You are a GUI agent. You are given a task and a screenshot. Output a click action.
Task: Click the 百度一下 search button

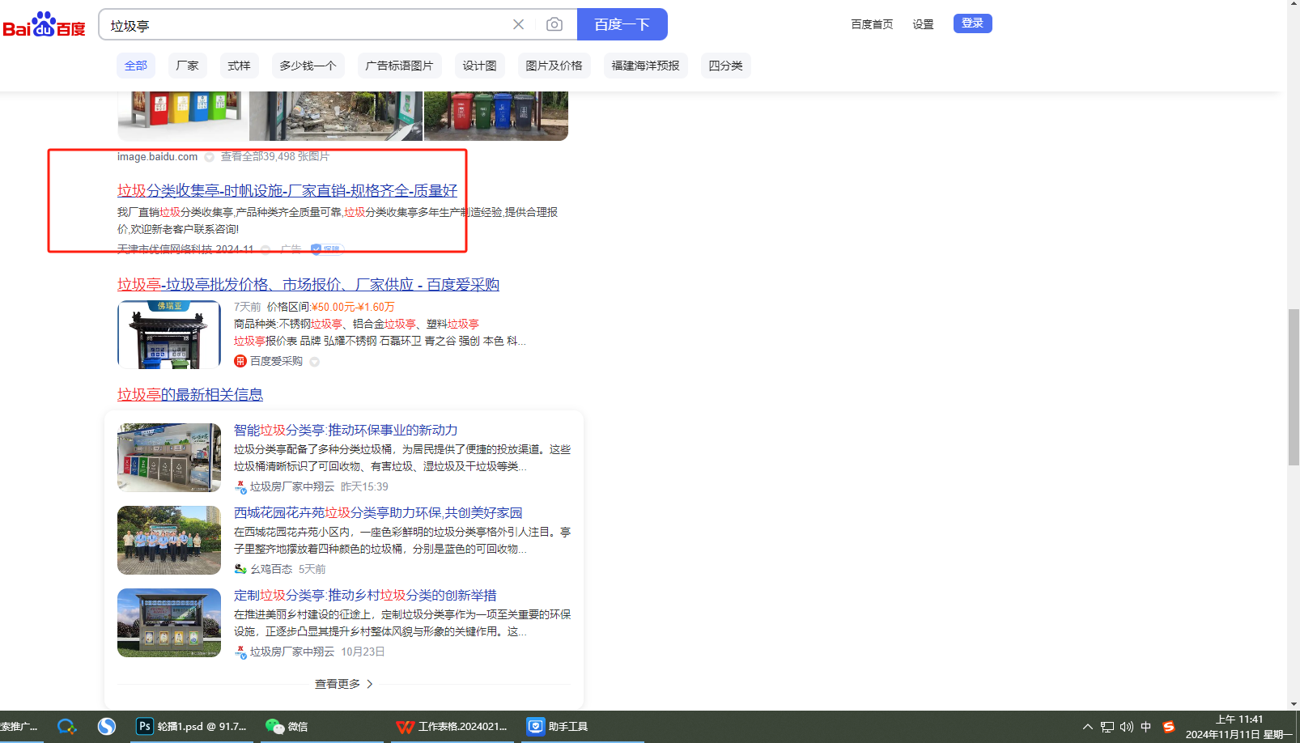622,24
